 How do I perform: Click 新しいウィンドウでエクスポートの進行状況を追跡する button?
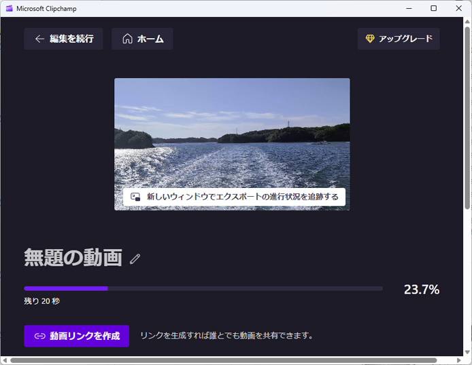(234, 197)
